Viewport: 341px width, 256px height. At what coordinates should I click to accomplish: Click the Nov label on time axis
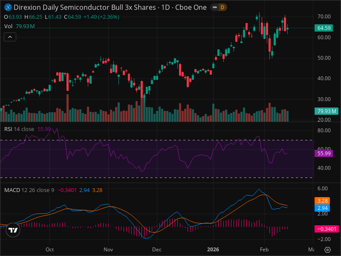point(108,250)
